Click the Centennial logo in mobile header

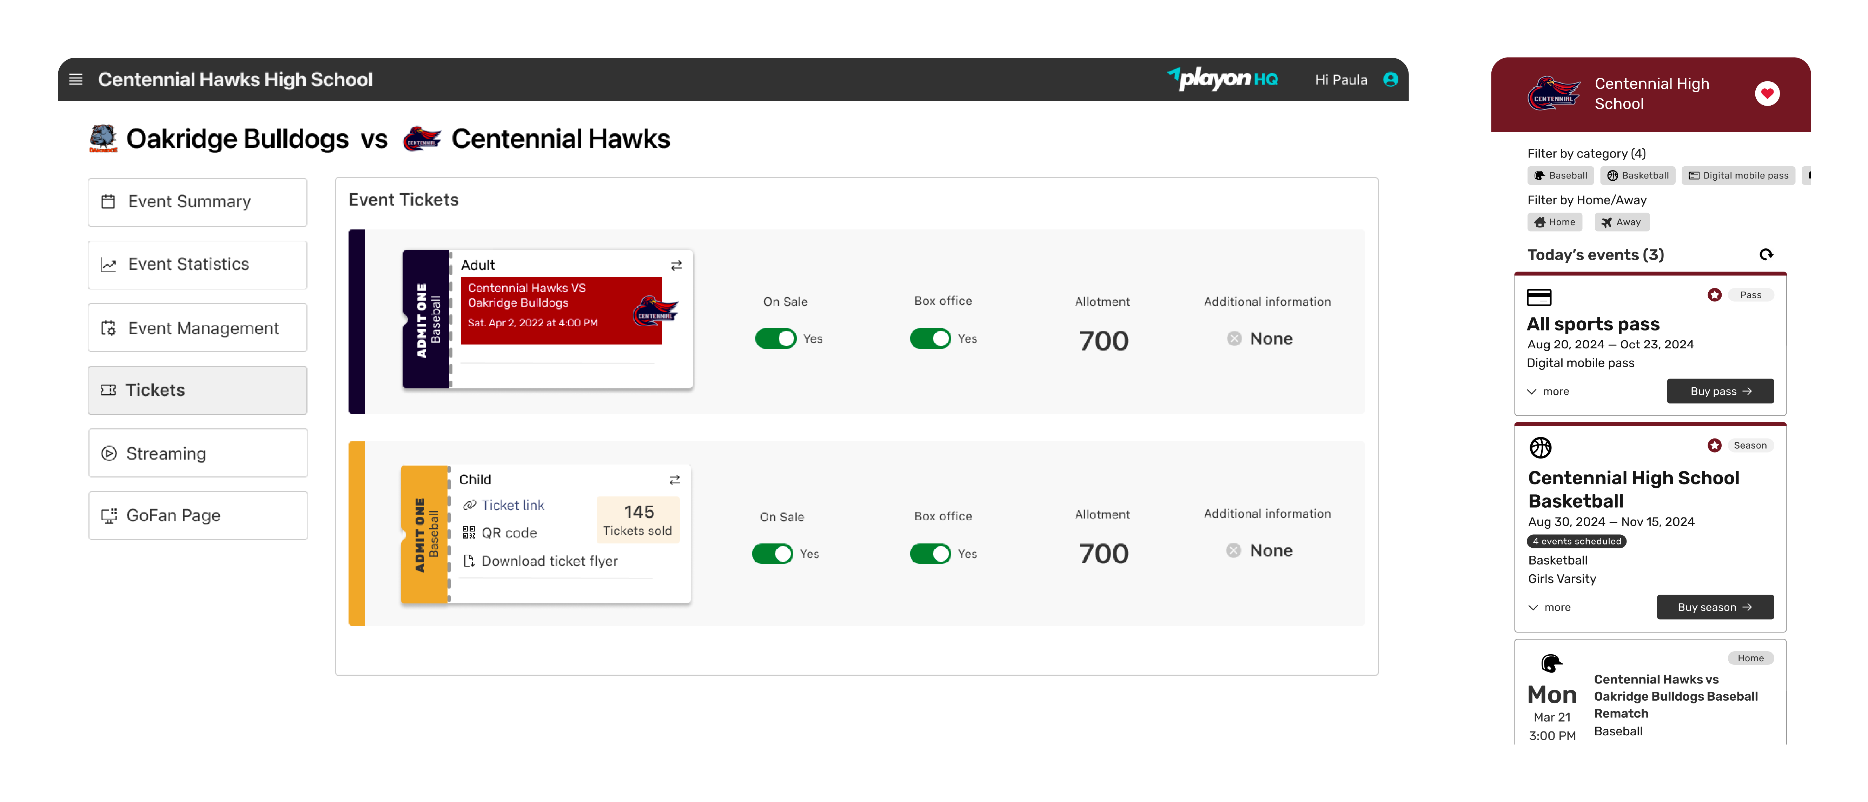coord(1553,94)
